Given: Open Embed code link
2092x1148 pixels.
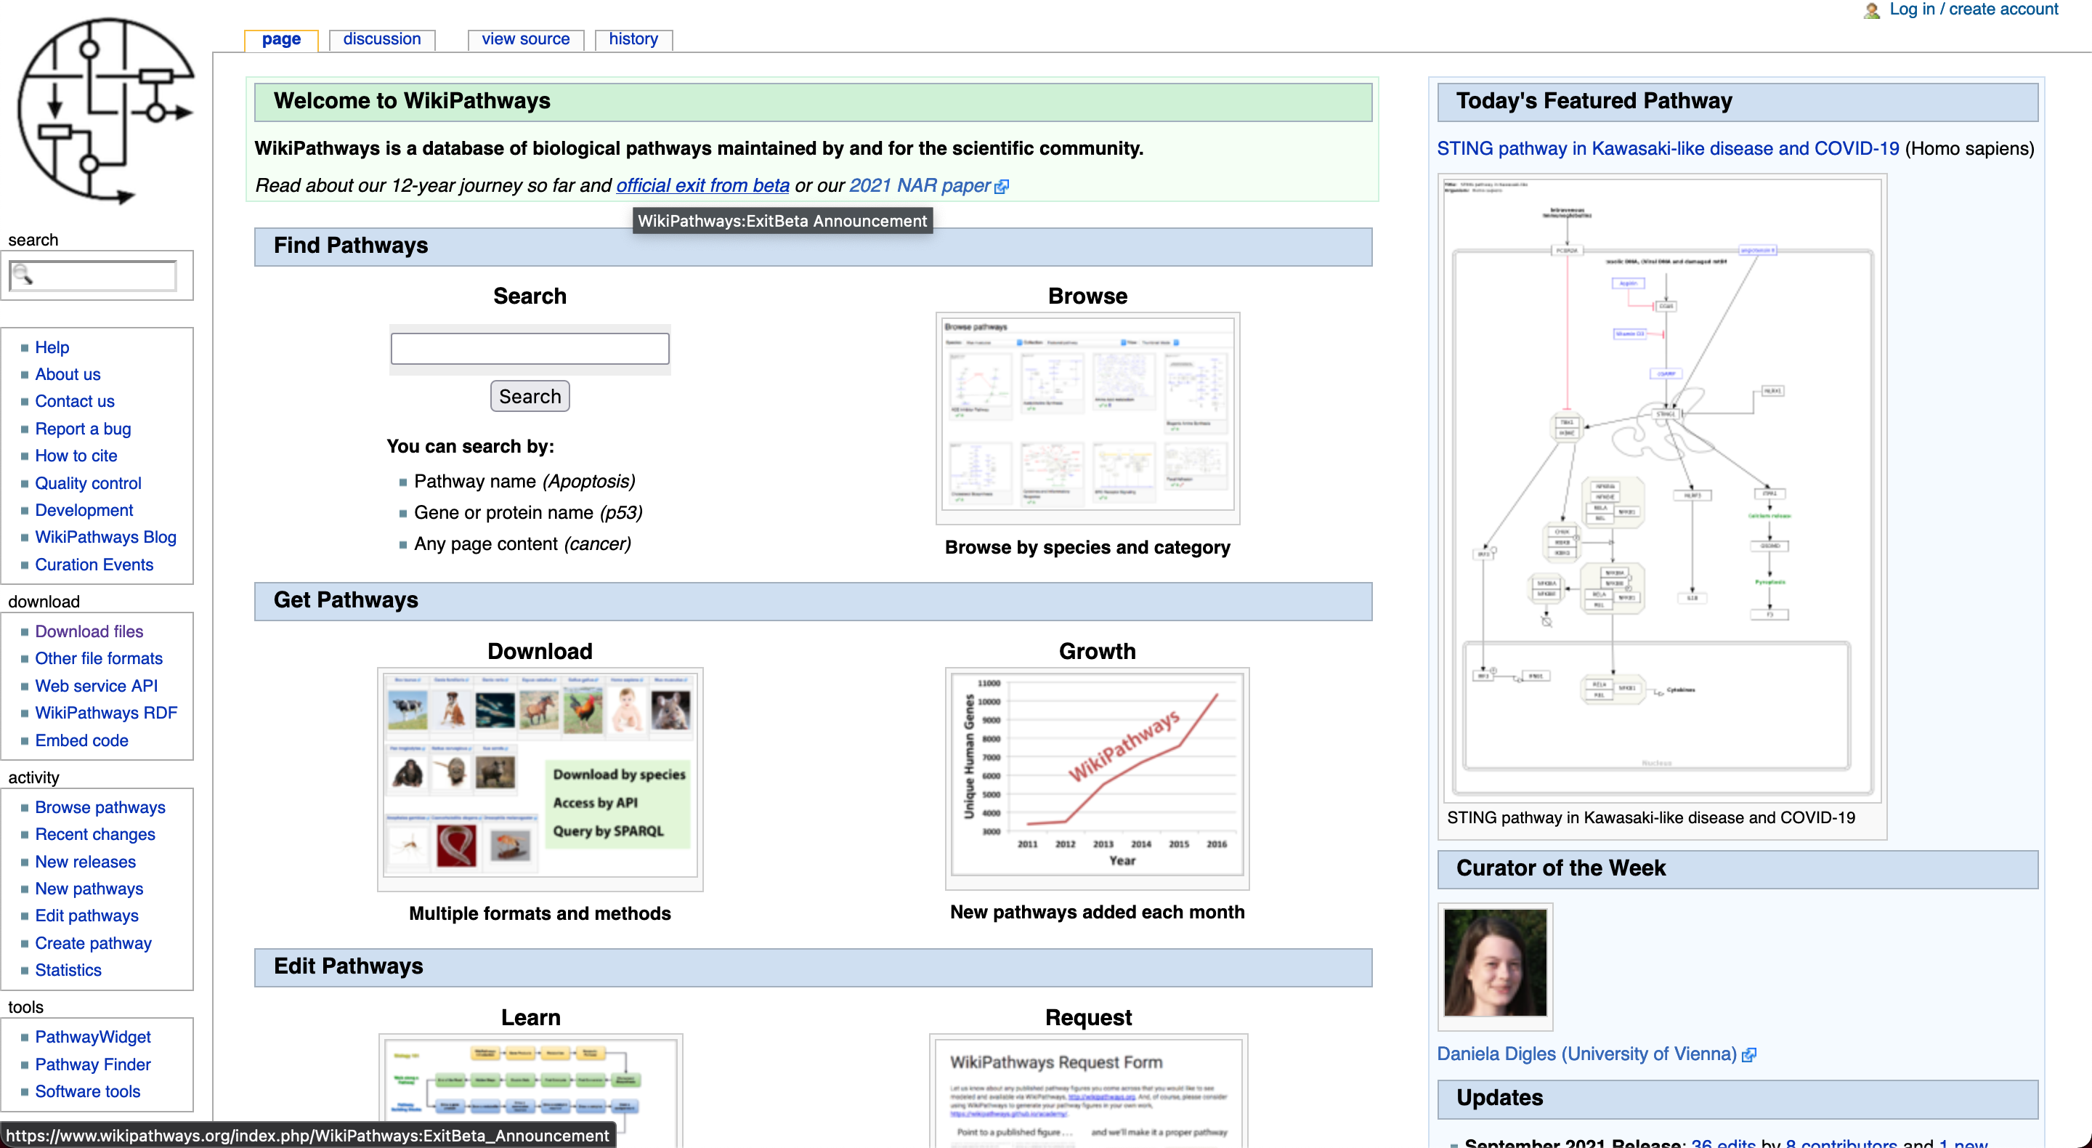Looking at the screenshot, I should point(82,740).
